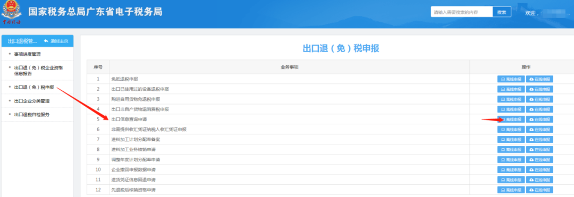The image size is (574, 197).
Task: Click 先退税后核销资格申请 row text
Action: 133,190
